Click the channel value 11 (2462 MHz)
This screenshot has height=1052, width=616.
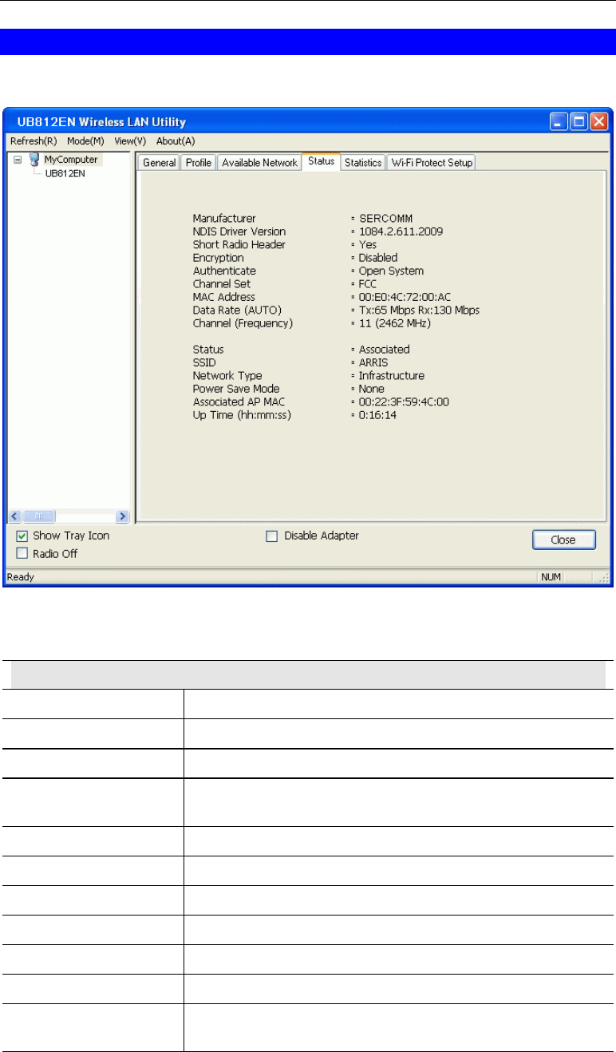[x=395, y=323]
